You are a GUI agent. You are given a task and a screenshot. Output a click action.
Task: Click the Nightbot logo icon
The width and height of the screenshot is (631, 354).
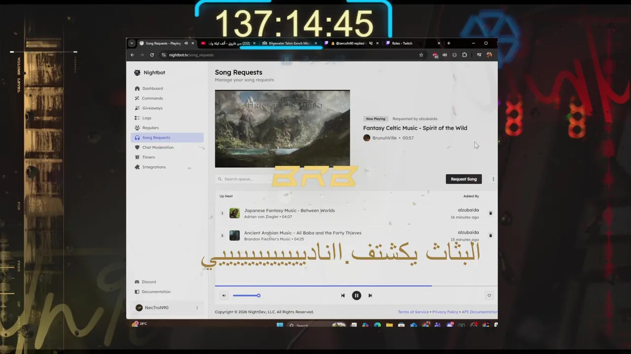137,73
